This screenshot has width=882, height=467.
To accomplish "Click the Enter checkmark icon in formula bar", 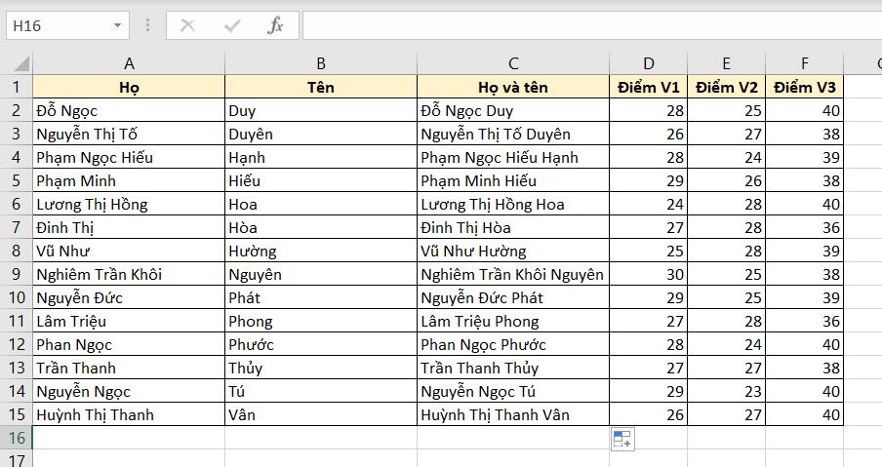I will point(232,25).
